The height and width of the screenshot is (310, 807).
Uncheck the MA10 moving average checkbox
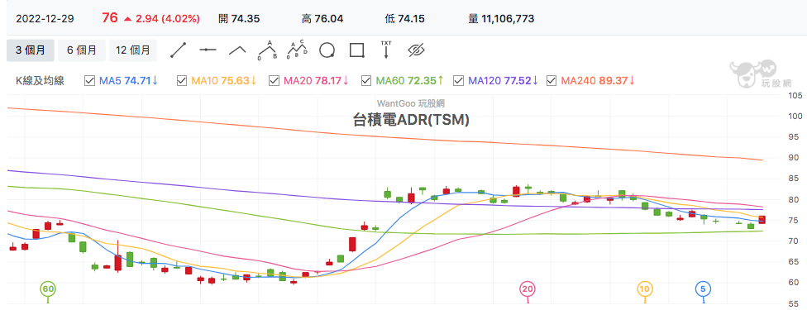181,80
